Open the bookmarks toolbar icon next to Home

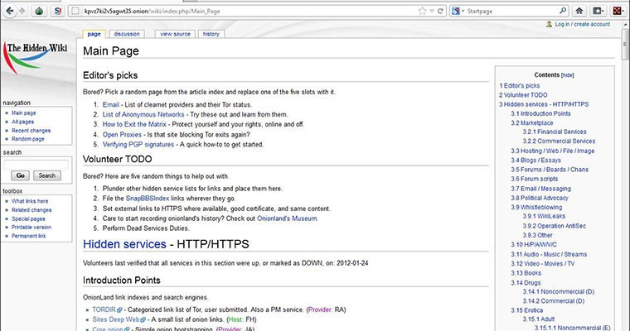tap(598, 11)
